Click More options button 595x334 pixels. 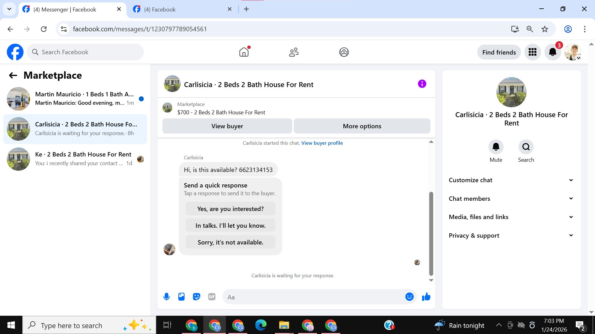(362, 126)
